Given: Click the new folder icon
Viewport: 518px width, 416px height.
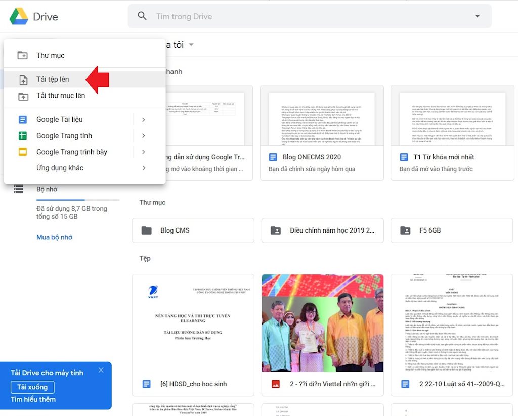Looking at the screenshot, I should pos(23,55).
